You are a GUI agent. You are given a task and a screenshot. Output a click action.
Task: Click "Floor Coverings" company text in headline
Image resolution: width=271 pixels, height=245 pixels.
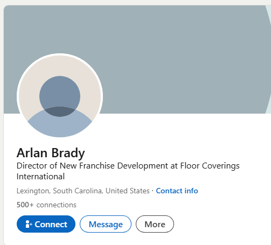[x=210, y=166]
